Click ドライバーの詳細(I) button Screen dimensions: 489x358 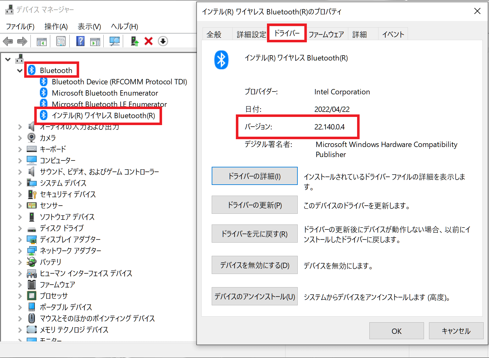click(x=255, y=176)
